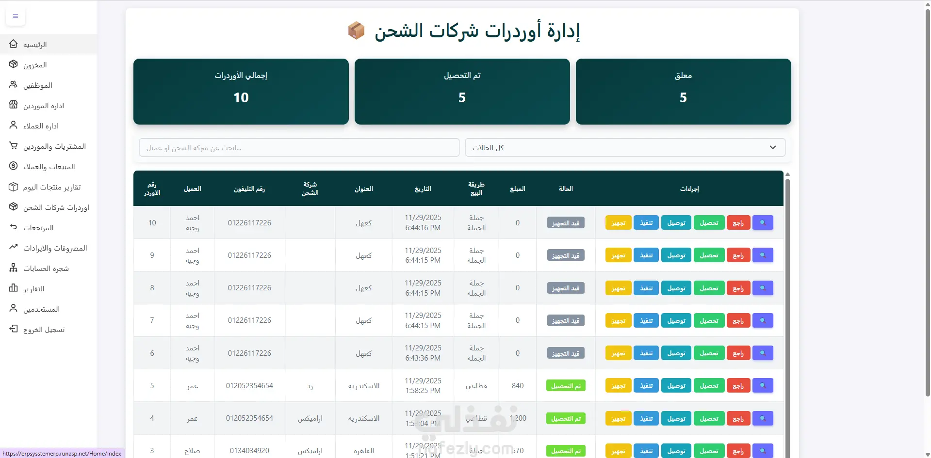Click the search magnifier button for order 5

click(763, 386)
